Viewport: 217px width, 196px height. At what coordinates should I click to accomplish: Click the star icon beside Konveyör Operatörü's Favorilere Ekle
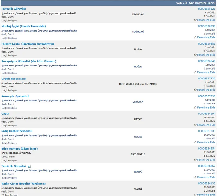click(x=195, y=108)
